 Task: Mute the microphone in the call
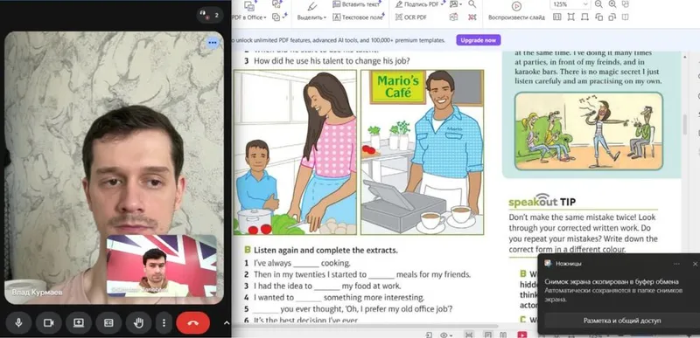(18, 323)
